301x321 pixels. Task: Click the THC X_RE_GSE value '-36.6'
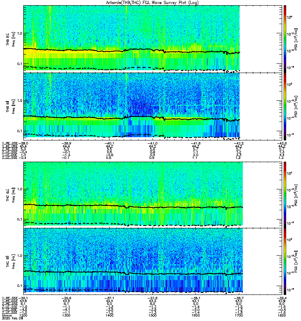(x=67, y=298)
